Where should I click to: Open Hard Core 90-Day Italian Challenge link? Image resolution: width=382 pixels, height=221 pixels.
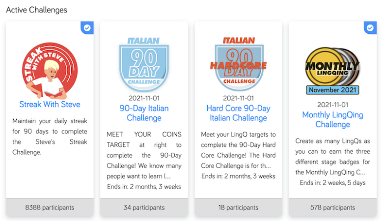[x=238, y=113]
